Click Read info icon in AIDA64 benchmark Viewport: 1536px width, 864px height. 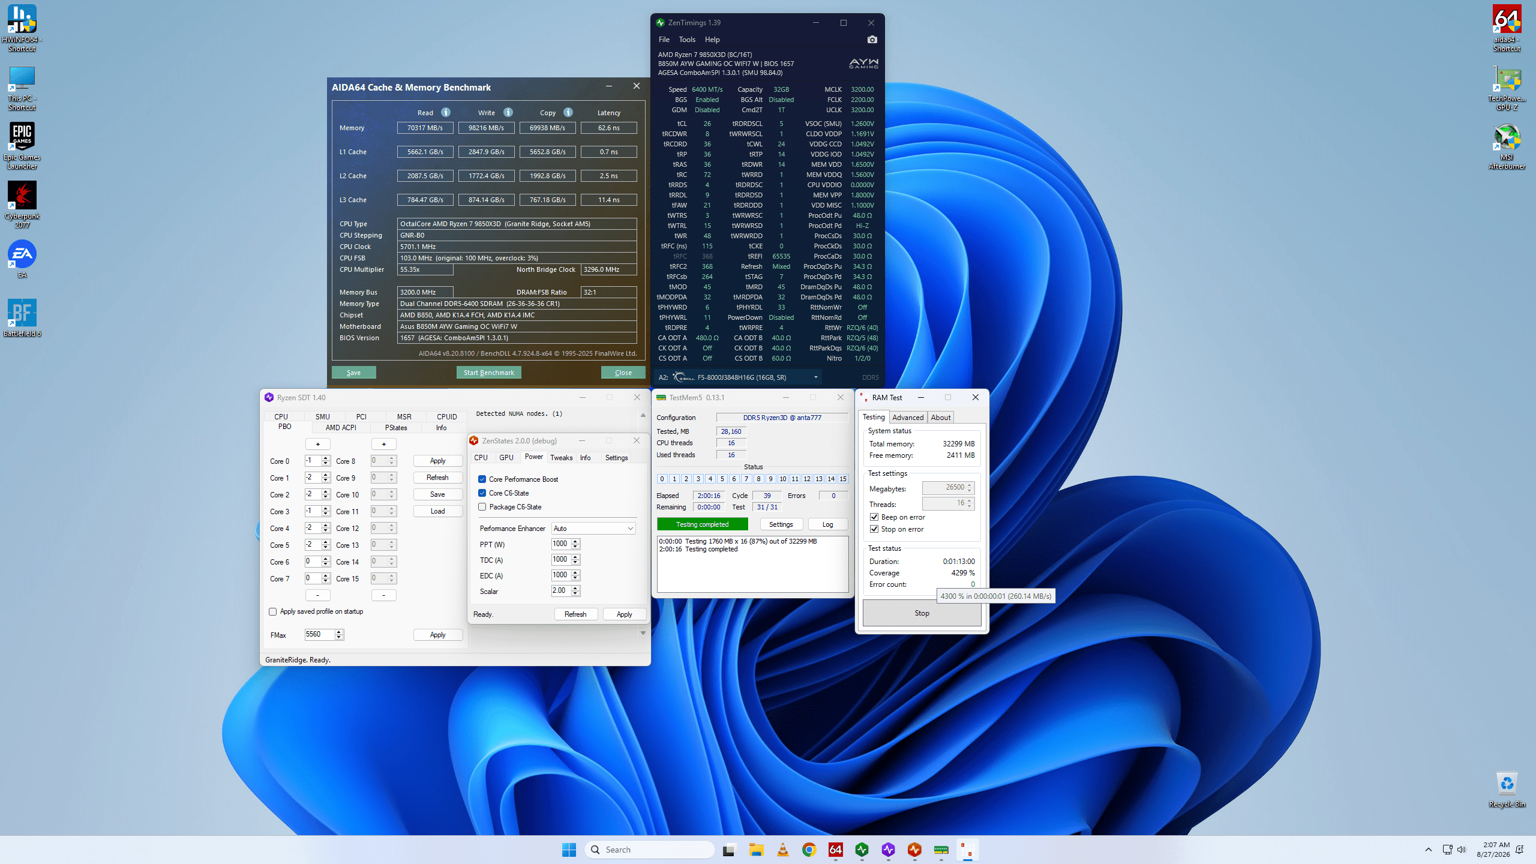pos(446,112)
